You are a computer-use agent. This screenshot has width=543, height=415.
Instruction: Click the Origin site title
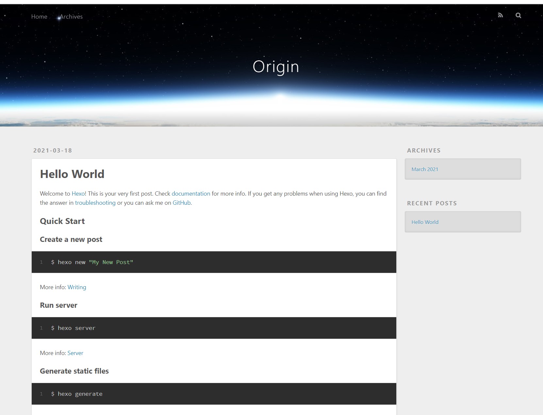[x=276, y=67]
